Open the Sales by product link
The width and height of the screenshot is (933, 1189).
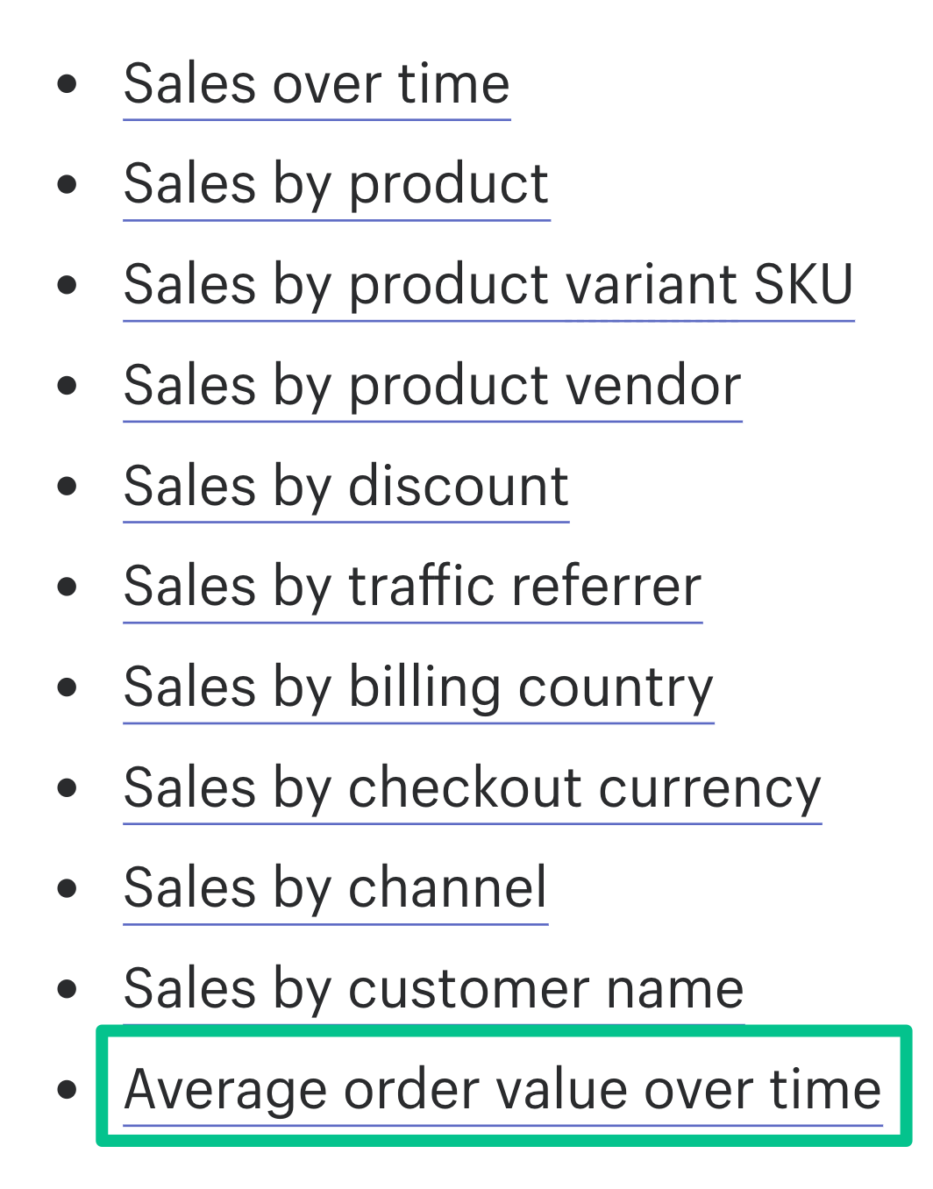337,186
